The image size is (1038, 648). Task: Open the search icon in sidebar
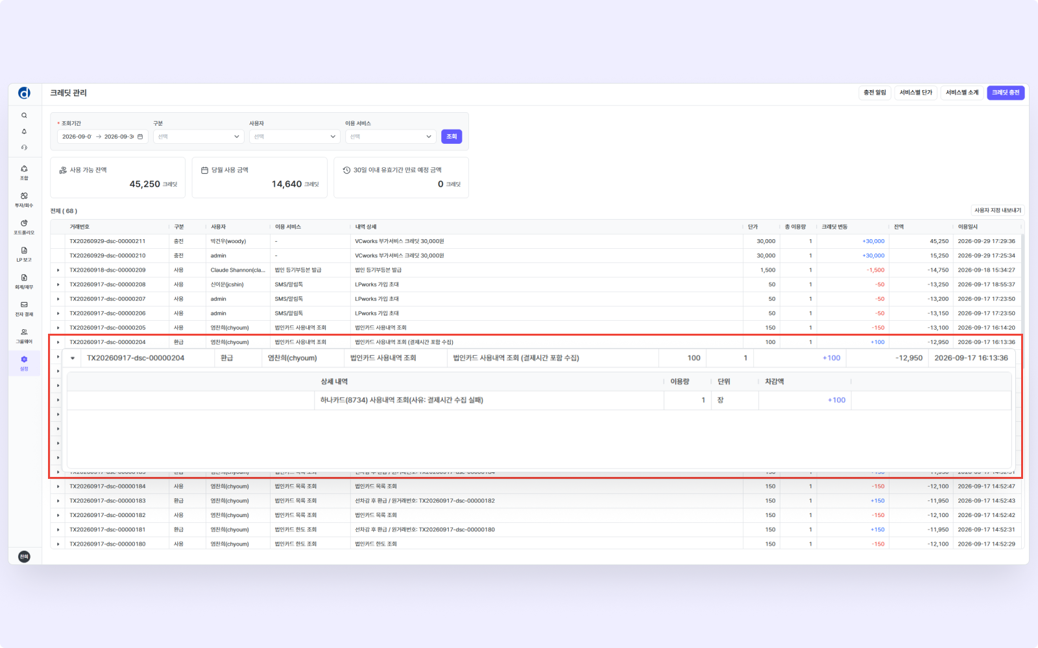[24, 115]
